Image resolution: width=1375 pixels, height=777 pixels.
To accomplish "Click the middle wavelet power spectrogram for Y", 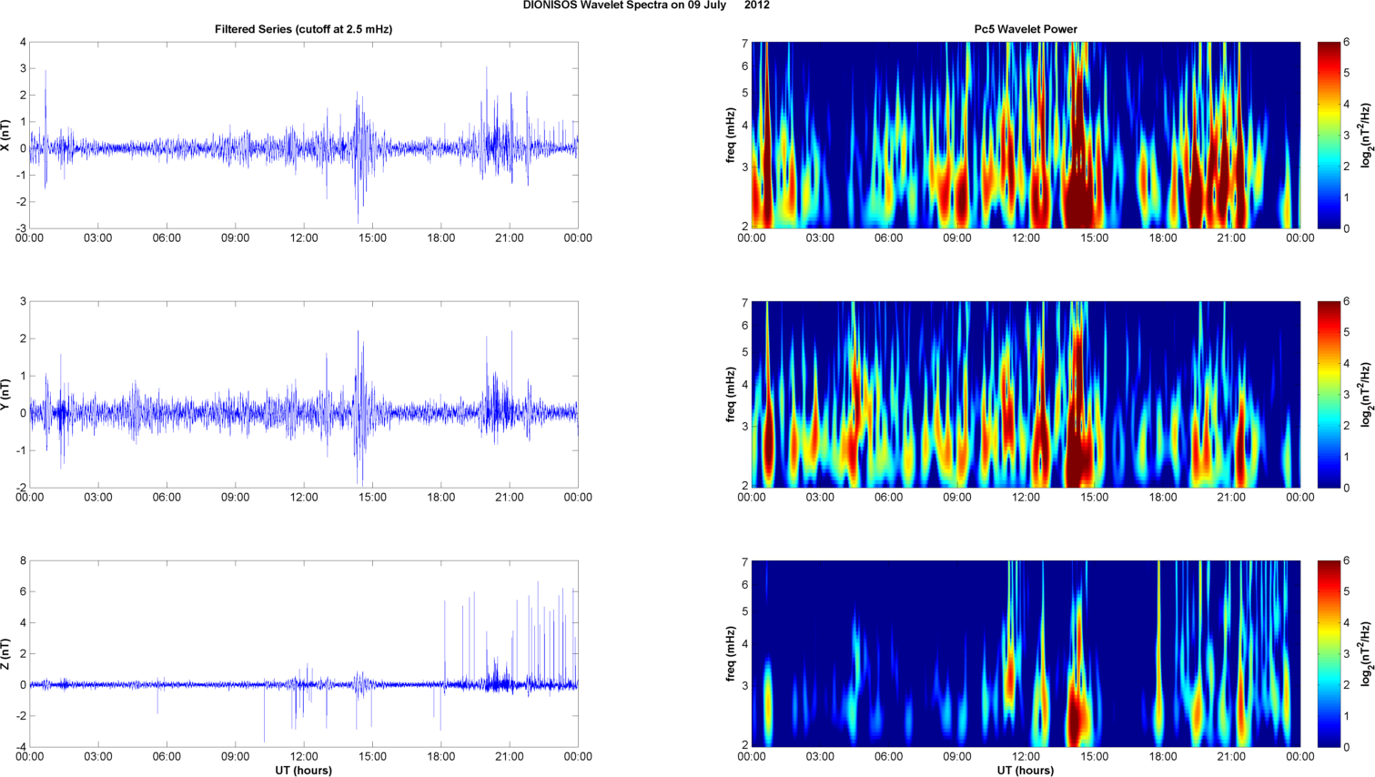I will (x=1026, y=394).
